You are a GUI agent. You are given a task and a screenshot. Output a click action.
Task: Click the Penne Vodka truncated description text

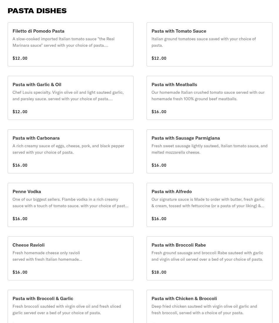[70, 202]
